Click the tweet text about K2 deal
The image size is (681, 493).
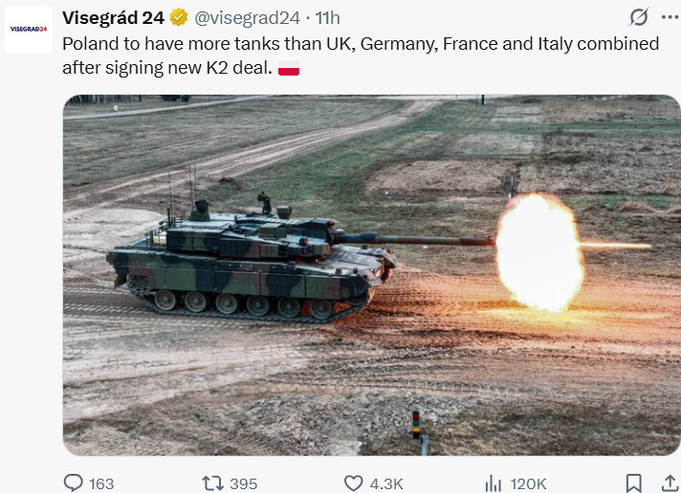[361, 56]
